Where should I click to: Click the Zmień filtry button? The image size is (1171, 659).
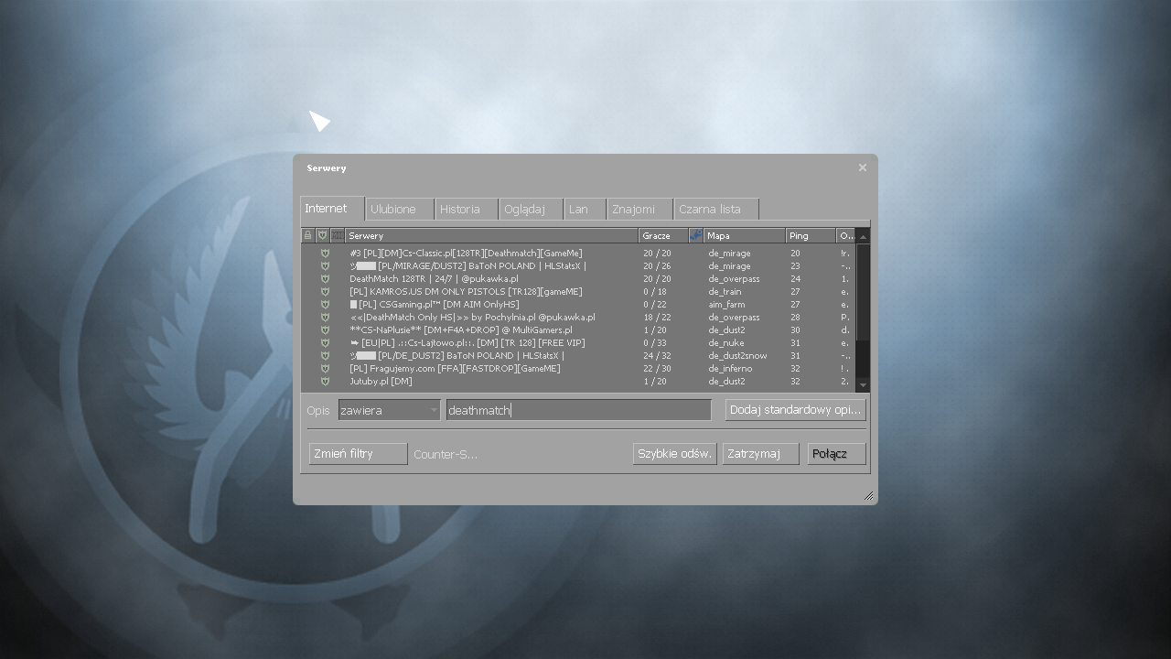(358, 454)
